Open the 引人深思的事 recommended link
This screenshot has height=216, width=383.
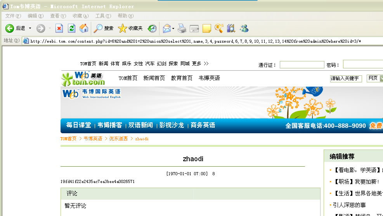(349, 205)
